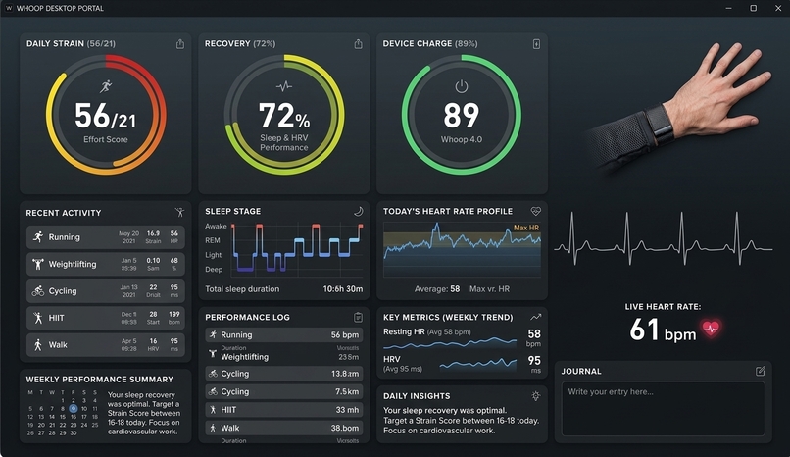Click the HRV weekly trend line
This screenshot has width=790, height=457.
(x=477, y=364)
